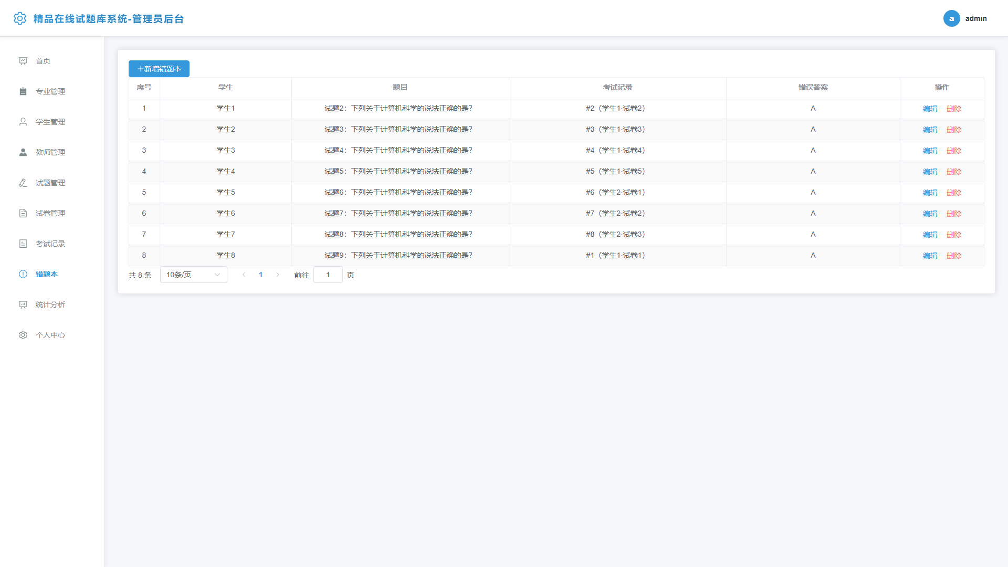Click the 学生 column header
Viewport: 1008px width, 567px height.
pos(226,87)
